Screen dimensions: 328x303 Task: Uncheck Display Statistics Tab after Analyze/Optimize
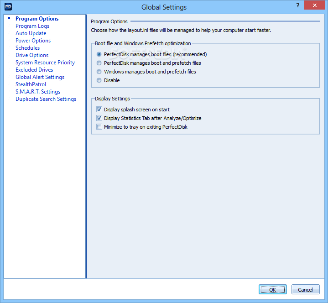coord(149,118)
